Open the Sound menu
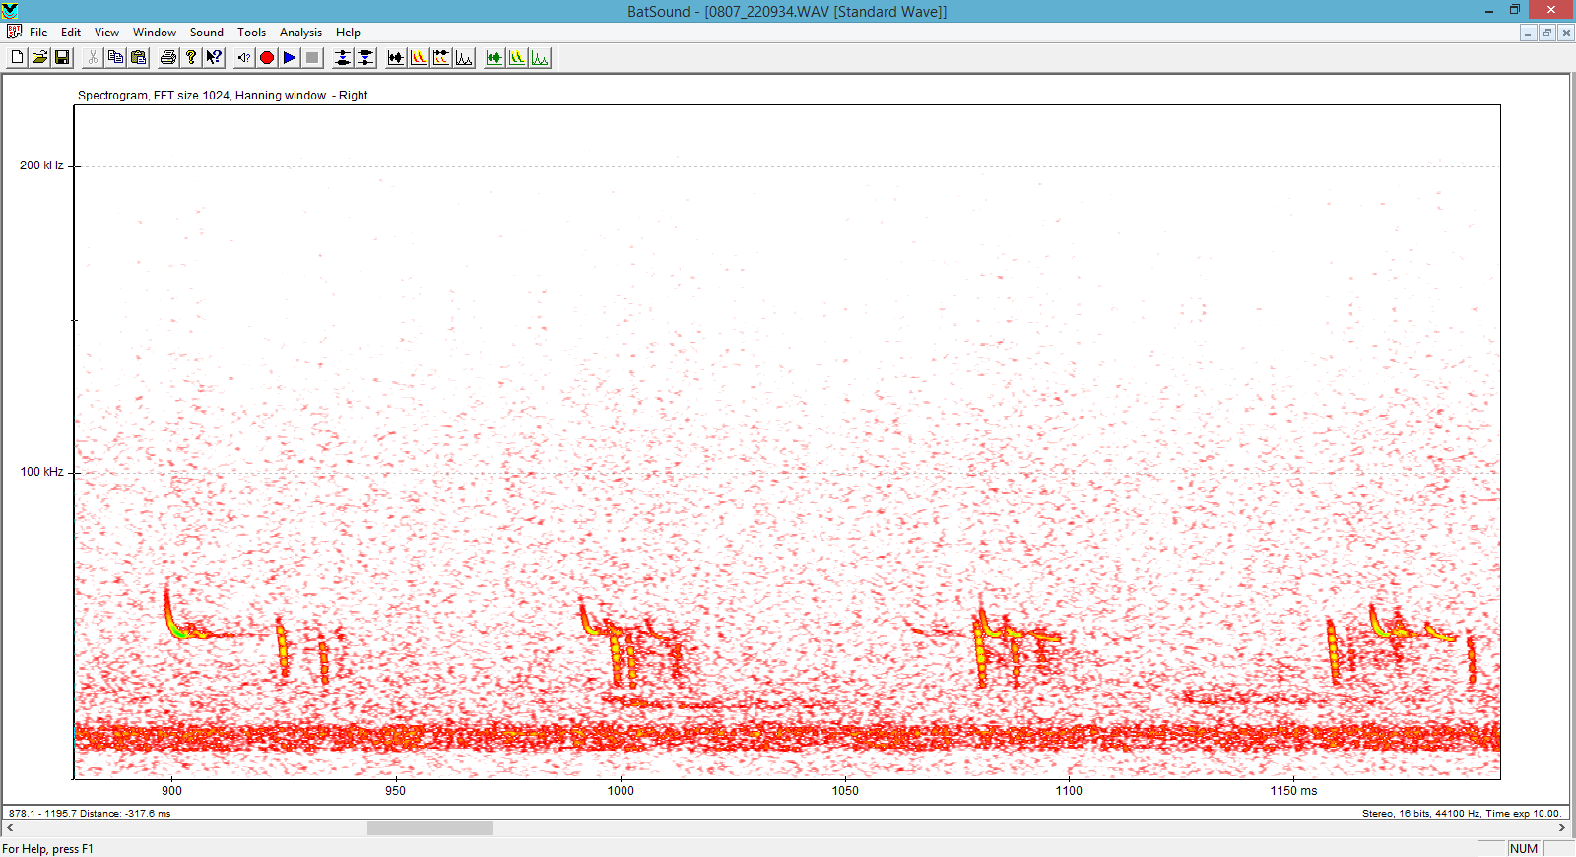 pos(206,33)
